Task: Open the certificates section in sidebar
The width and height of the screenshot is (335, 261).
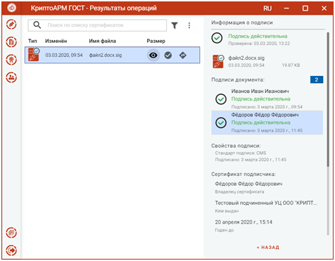Action: [x=11, y=60]
